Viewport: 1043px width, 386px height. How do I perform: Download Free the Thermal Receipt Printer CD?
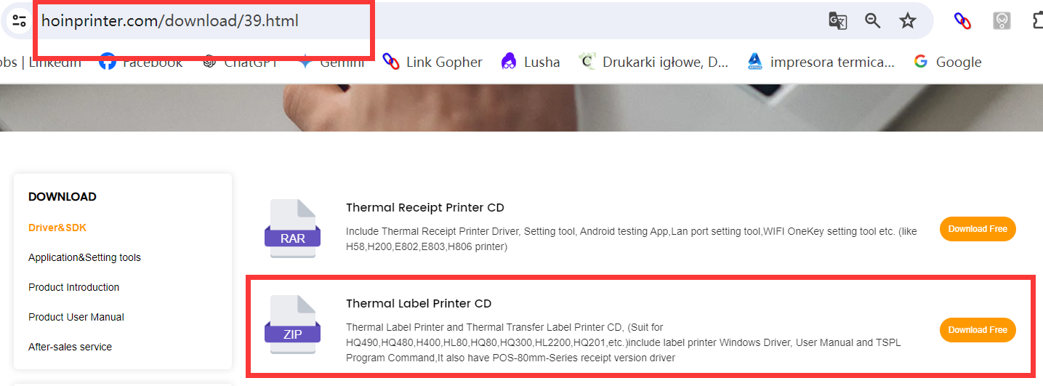[978, 229]
